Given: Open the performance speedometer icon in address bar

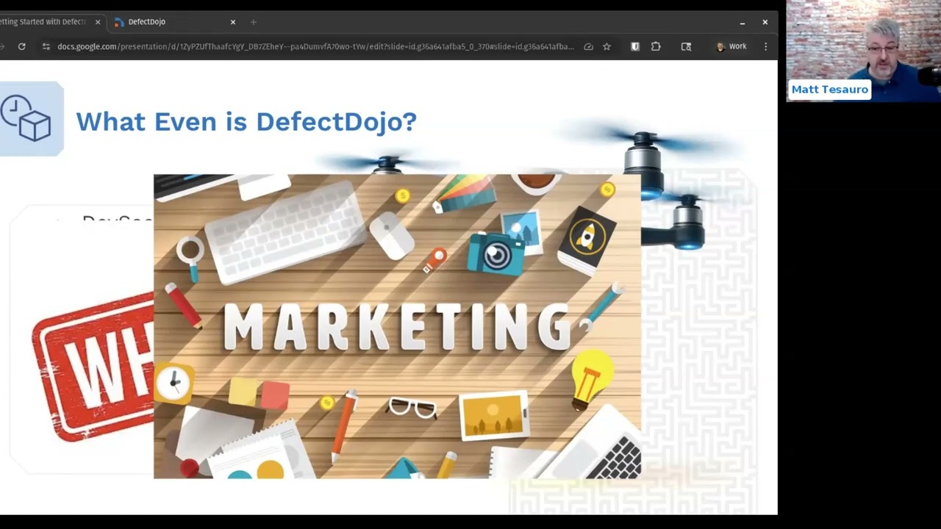Looking at the screenshot, I should click(x=588, y=46).
